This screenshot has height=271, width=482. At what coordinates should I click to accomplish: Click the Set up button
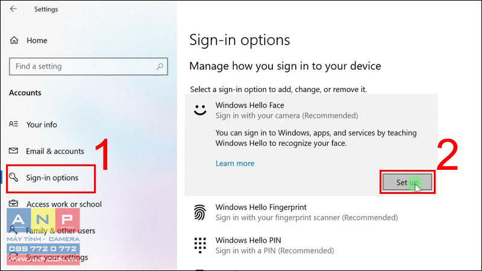click(x=407, y=182)
